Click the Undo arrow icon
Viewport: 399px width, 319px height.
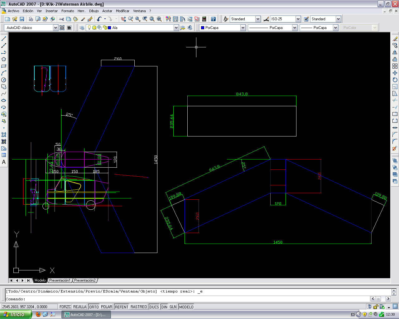click(x=99, y=19)
